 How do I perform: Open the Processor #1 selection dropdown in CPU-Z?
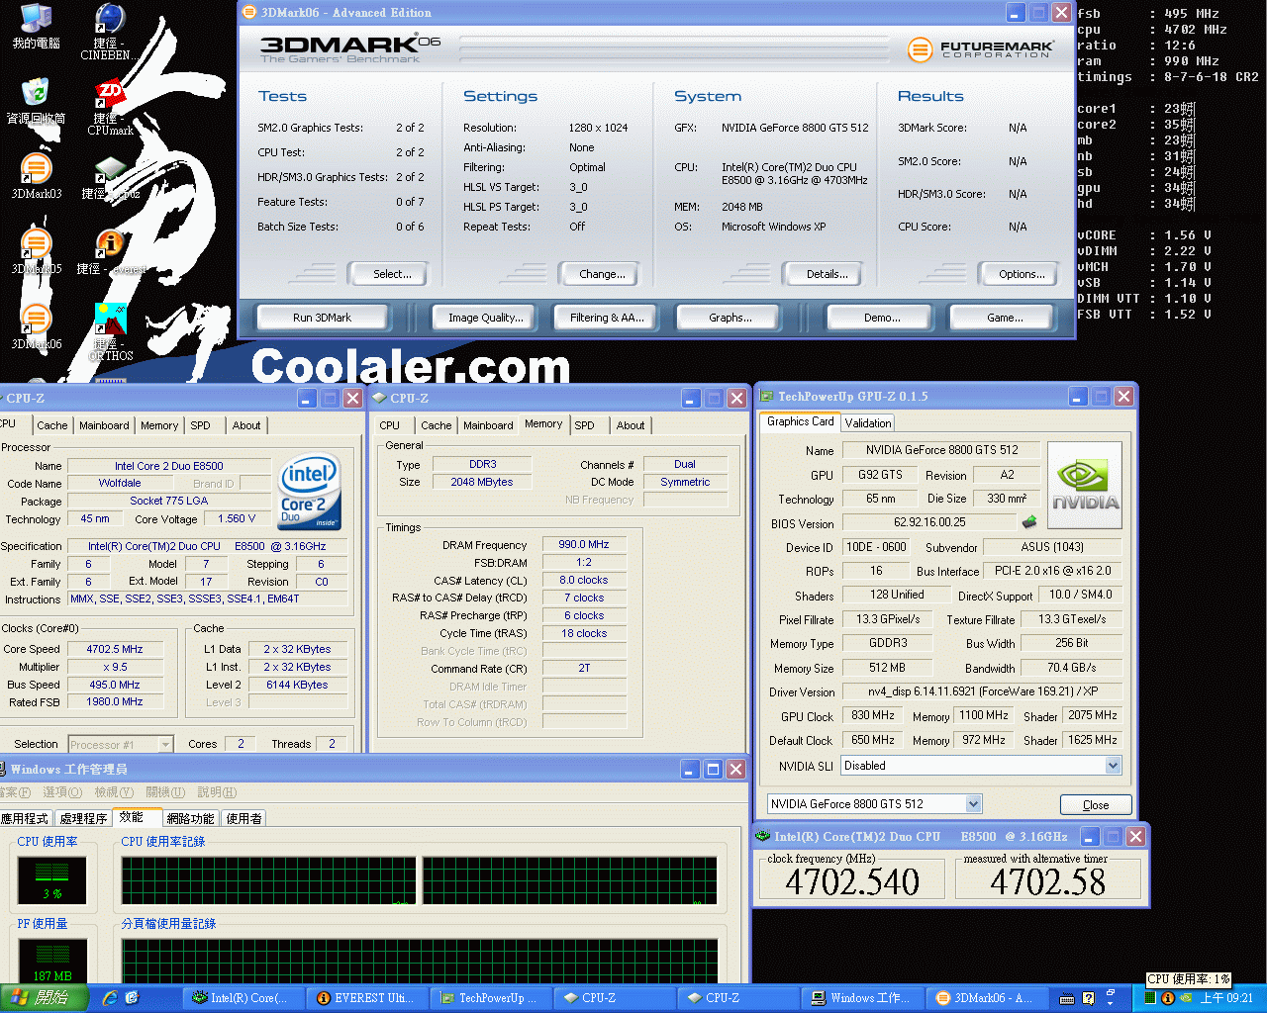(x=165, y=744)
